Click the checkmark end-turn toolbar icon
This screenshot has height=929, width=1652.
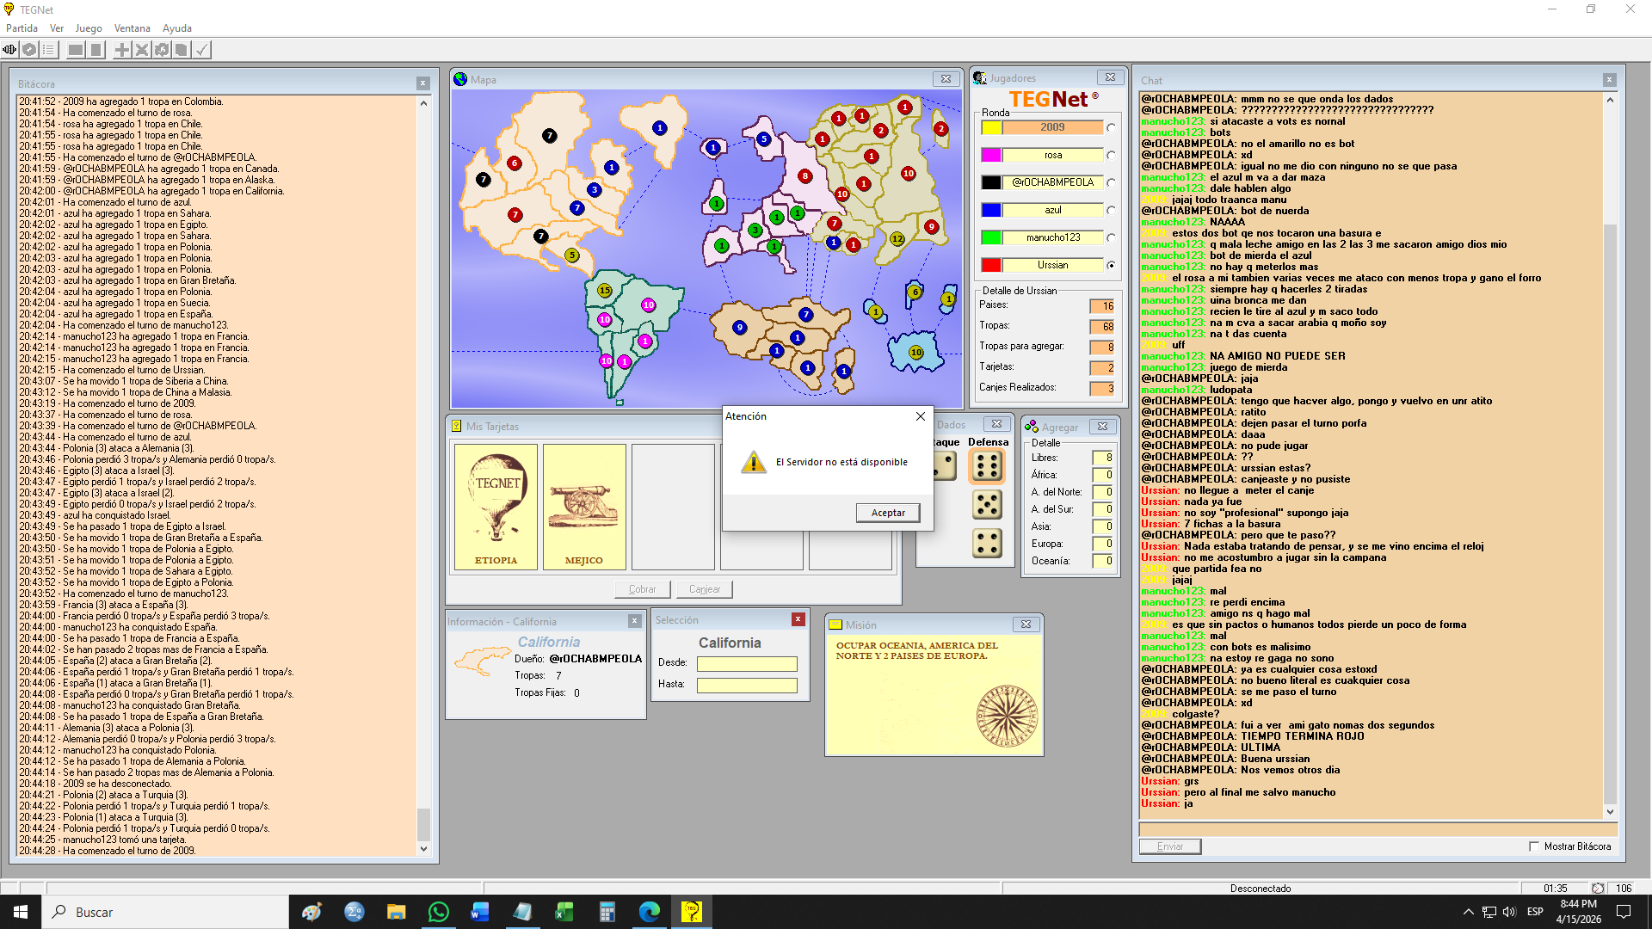click(201, 50)
